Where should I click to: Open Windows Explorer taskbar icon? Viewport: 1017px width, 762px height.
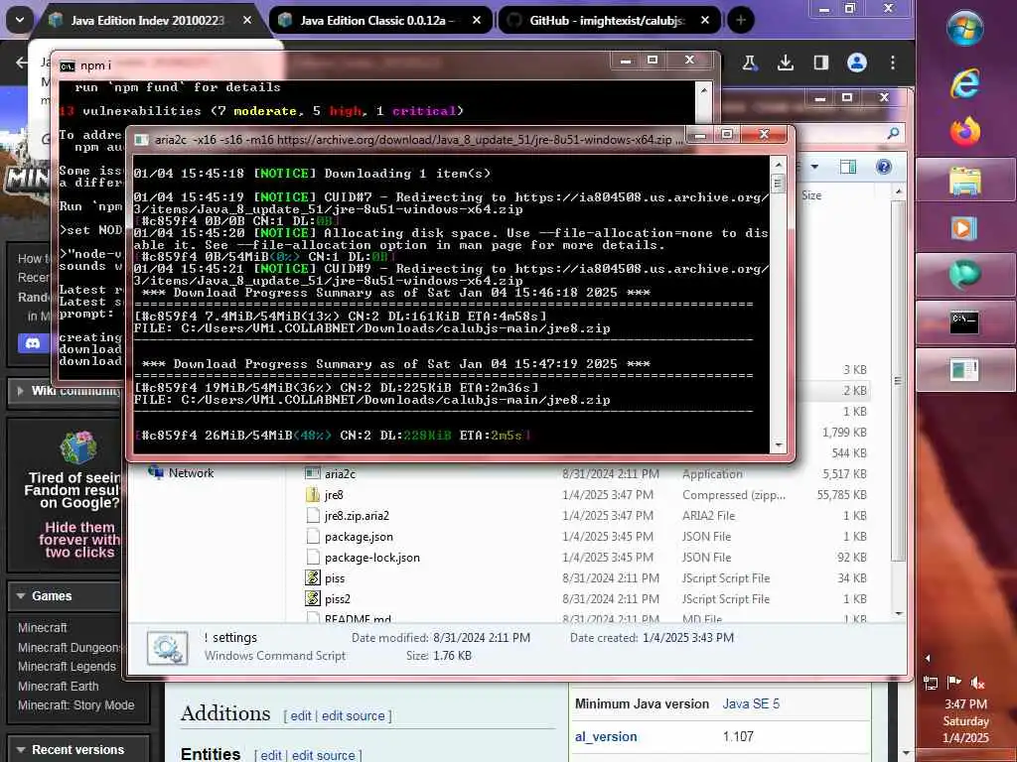coord(965,181)
